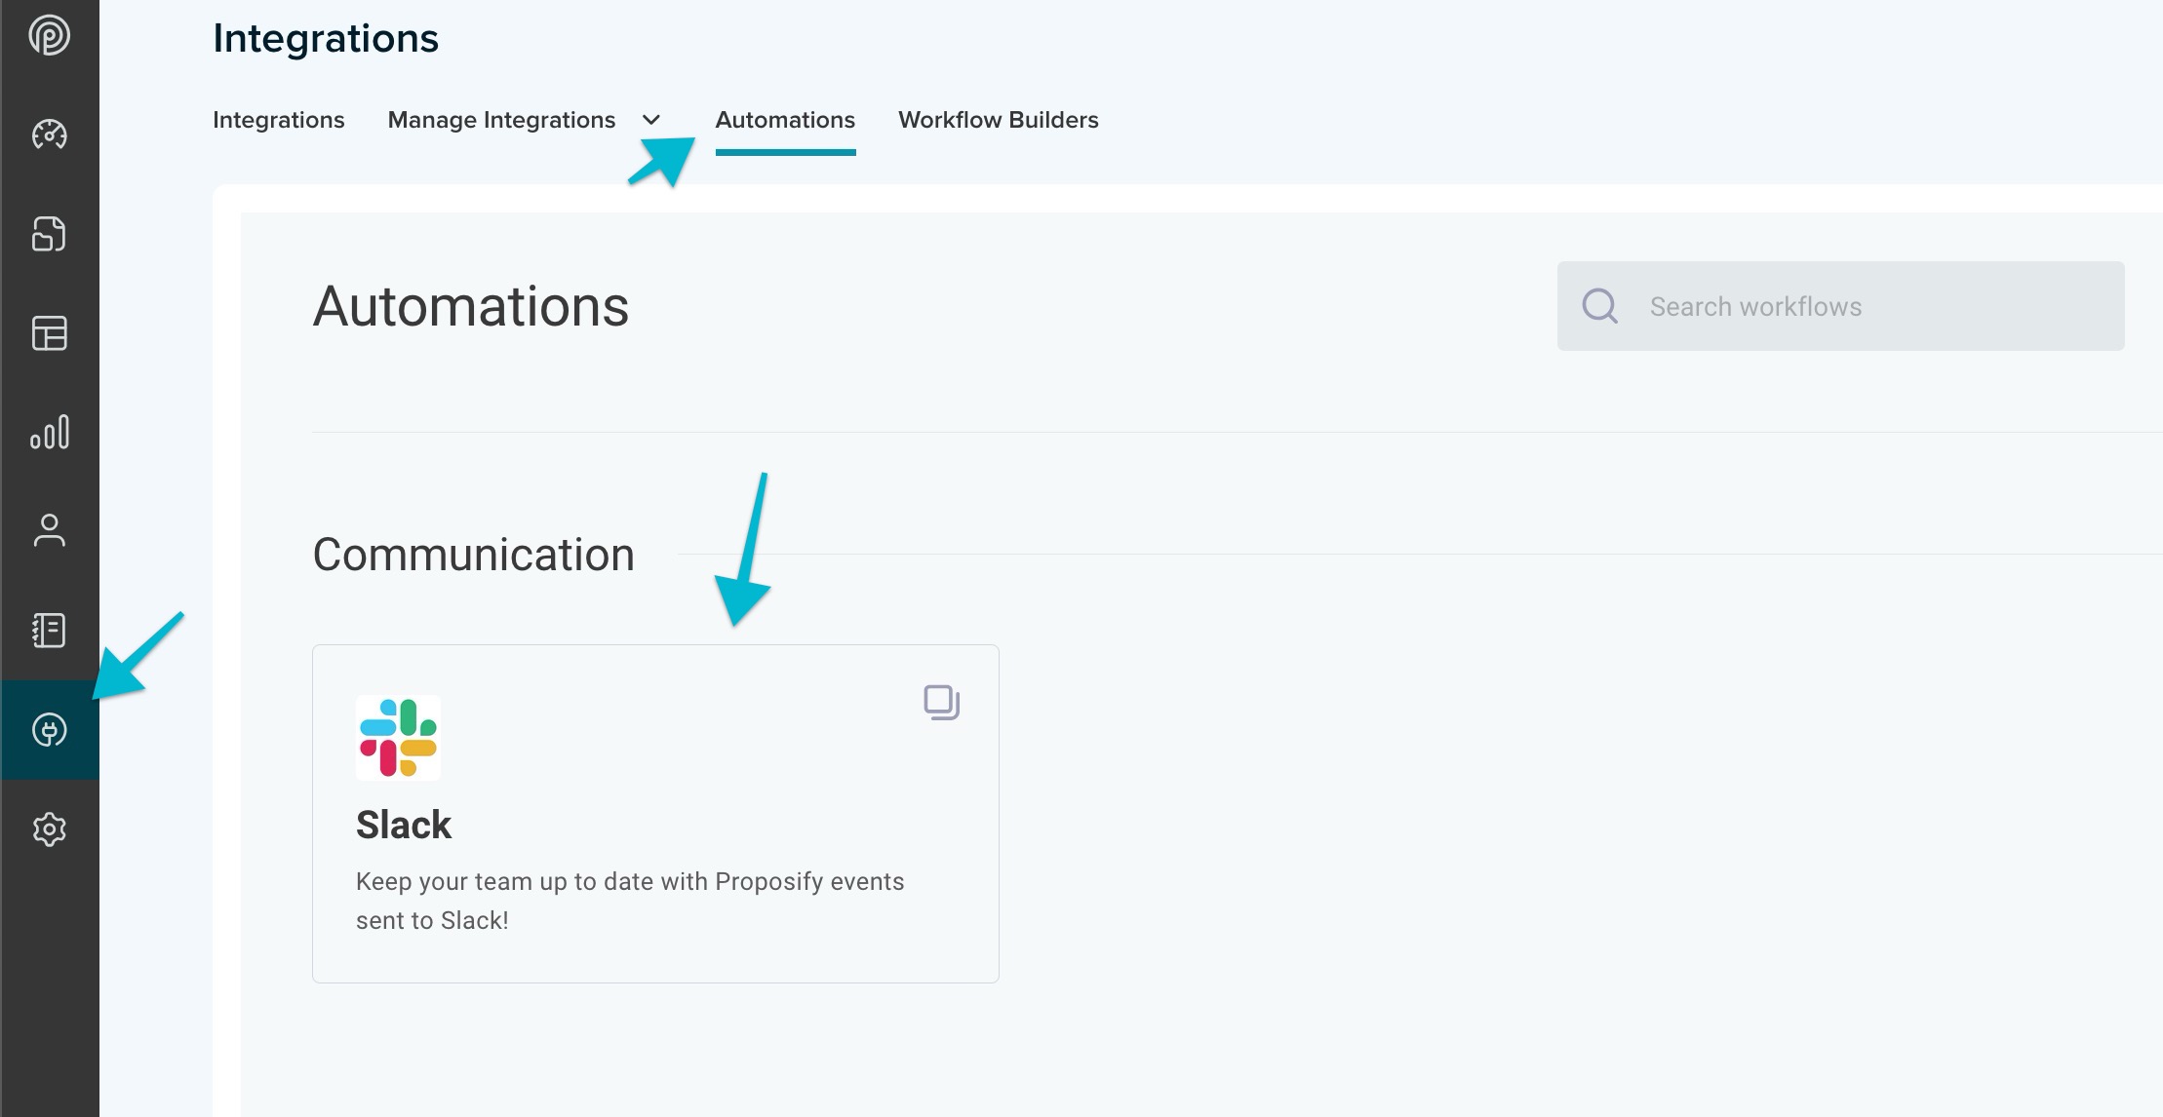The width and height of the screenshot is (2163, 1117).
Task: Open the bar chart reports icon
Action: pos(49,432)
